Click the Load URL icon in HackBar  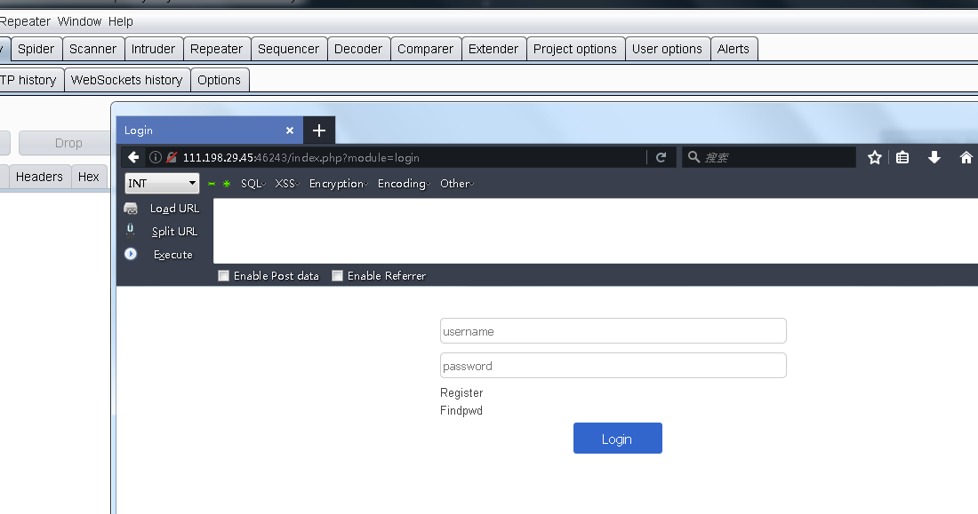131,209
